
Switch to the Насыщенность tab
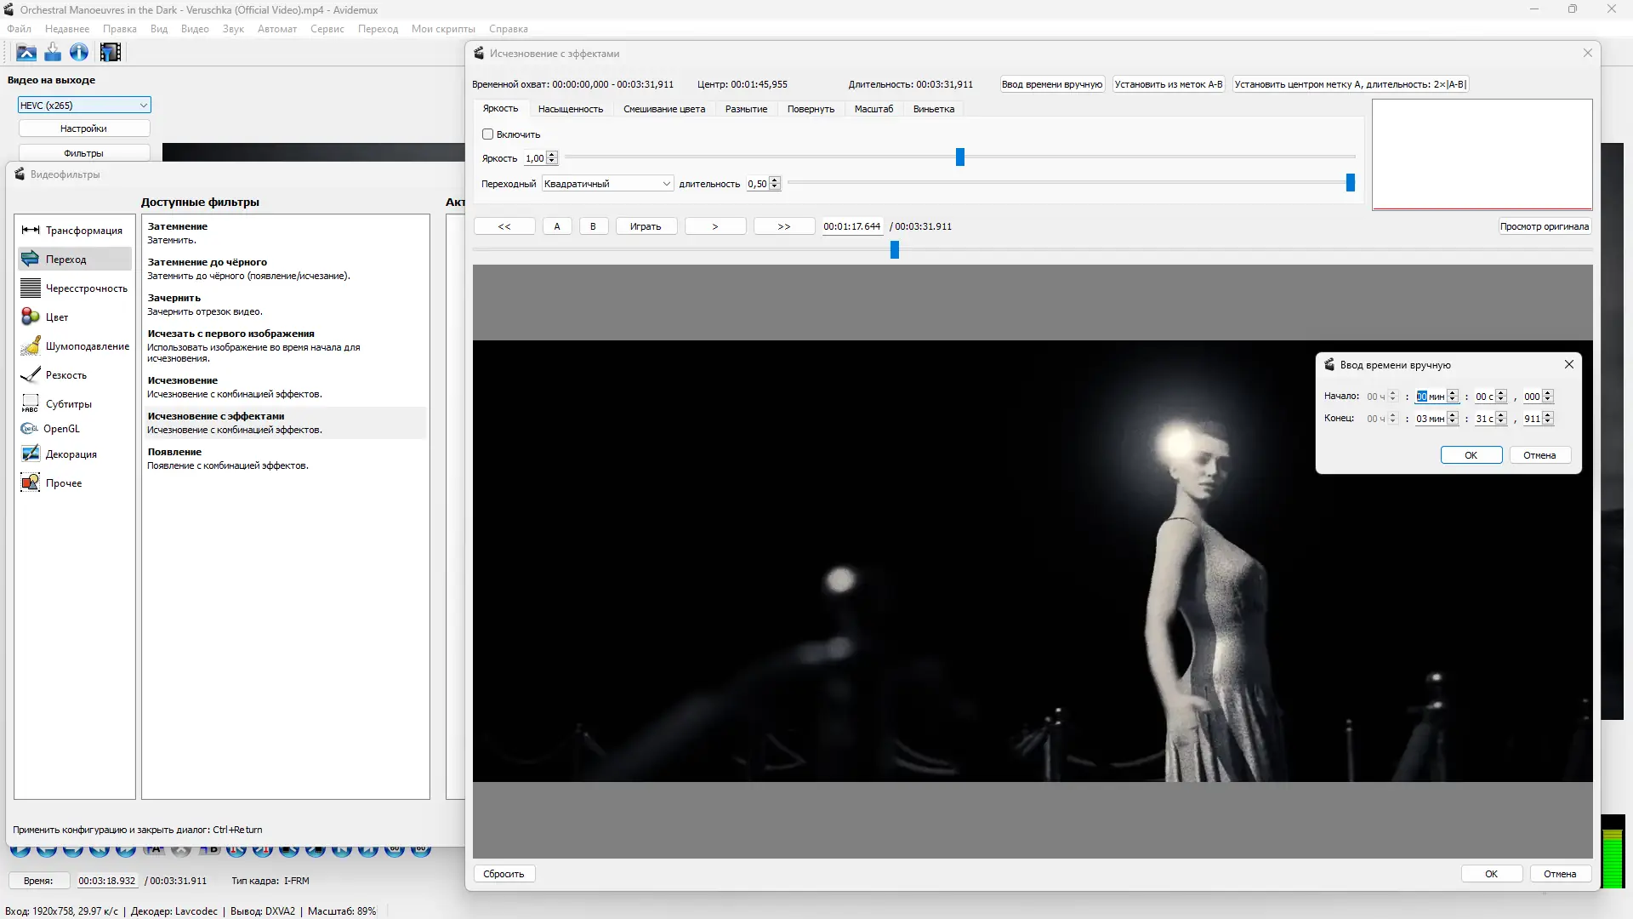570,109
